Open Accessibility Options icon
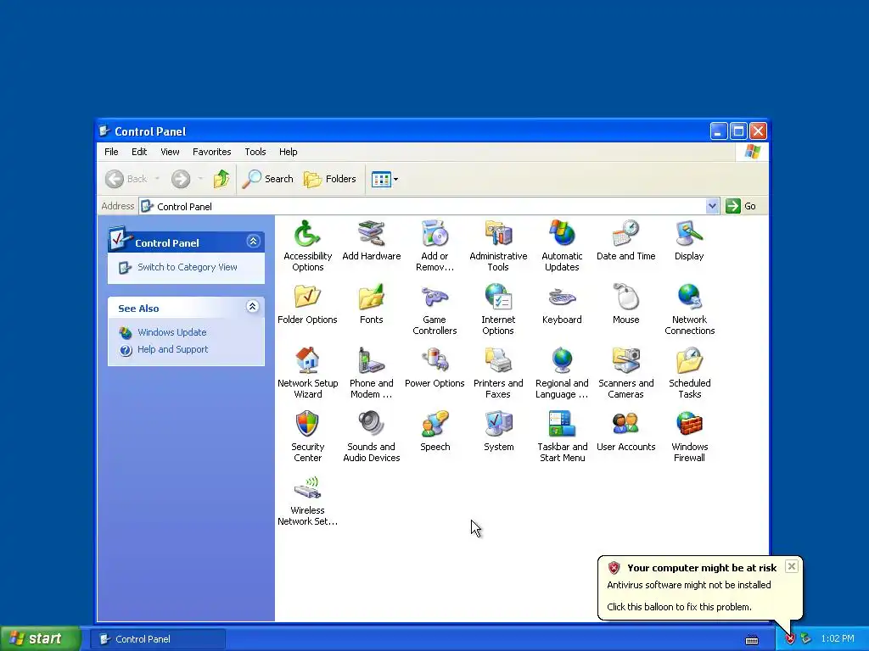This screenshot has height=651, width=869. [307, 234]
